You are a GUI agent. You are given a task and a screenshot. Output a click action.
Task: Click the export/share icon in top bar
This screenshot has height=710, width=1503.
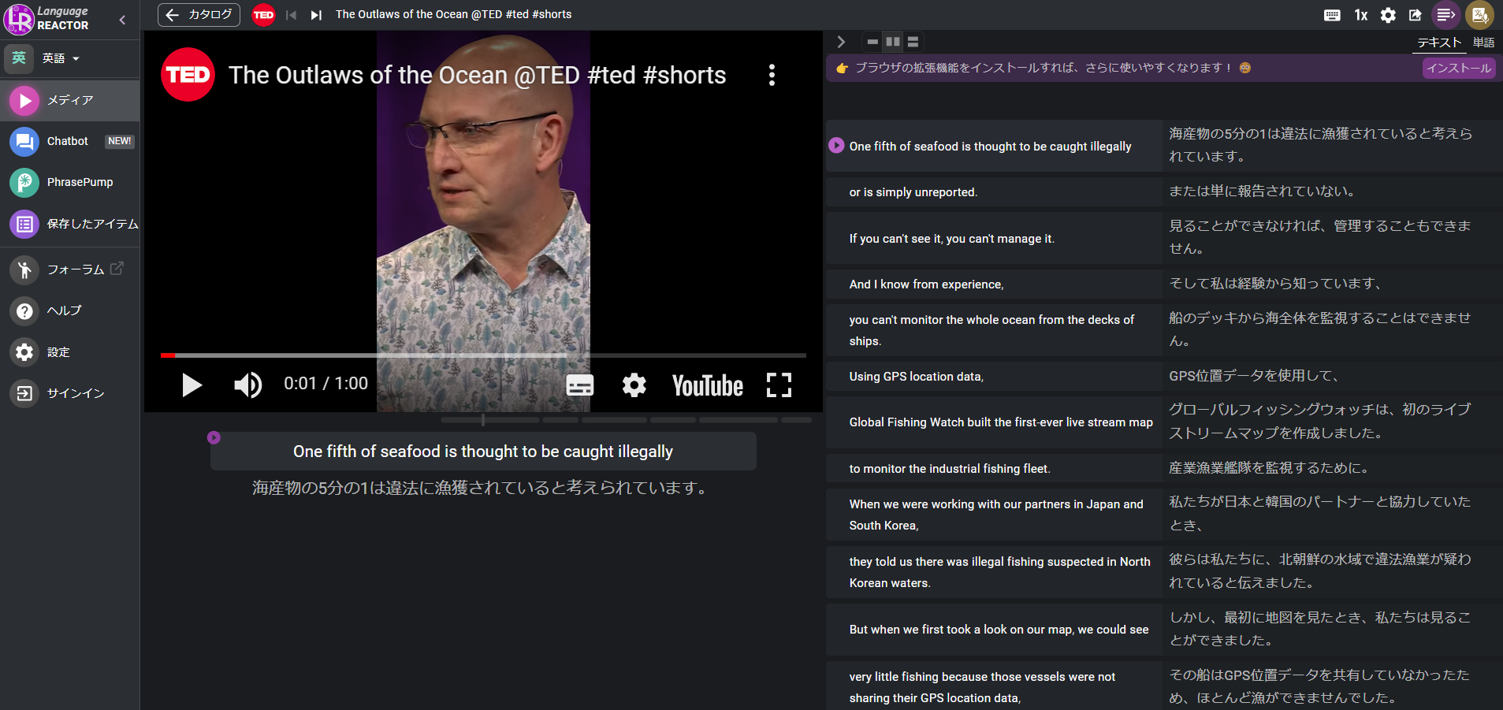click(1416, 15)
